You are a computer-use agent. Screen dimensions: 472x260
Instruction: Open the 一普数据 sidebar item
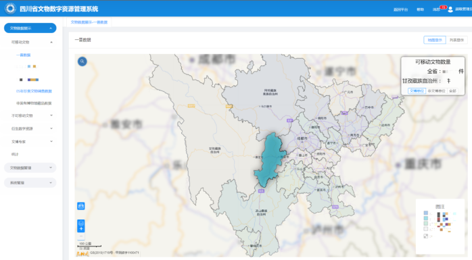pyautogui.click(x=24, y=55)
